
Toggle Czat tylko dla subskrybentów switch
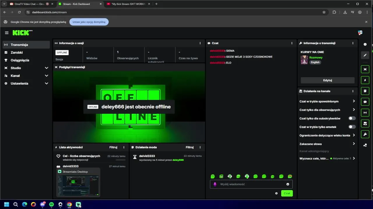pyautogui.click(x=352, y=118)
